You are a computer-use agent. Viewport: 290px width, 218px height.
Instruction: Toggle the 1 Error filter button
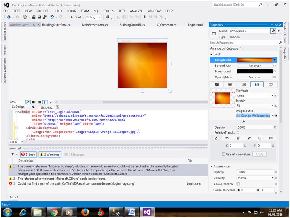click(x=28, y=154)
